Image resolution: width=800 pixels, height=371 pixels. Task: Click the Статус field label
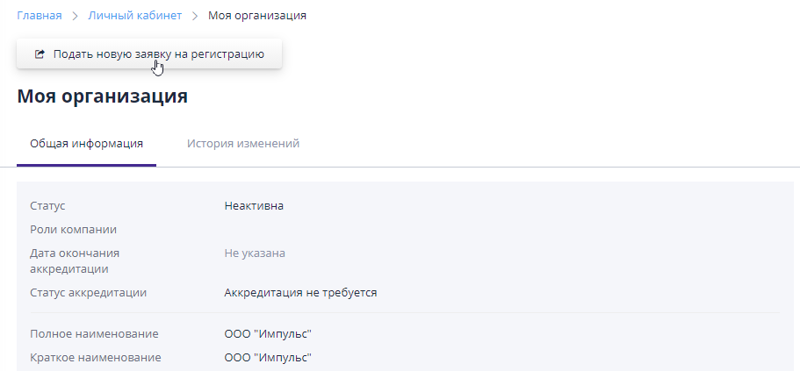pos(48,206)
